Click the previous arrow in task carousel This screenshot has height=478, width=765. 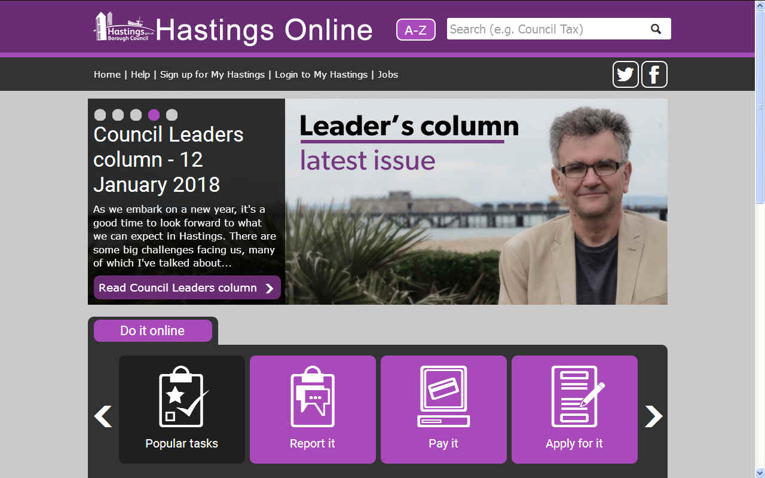(103, 416)
